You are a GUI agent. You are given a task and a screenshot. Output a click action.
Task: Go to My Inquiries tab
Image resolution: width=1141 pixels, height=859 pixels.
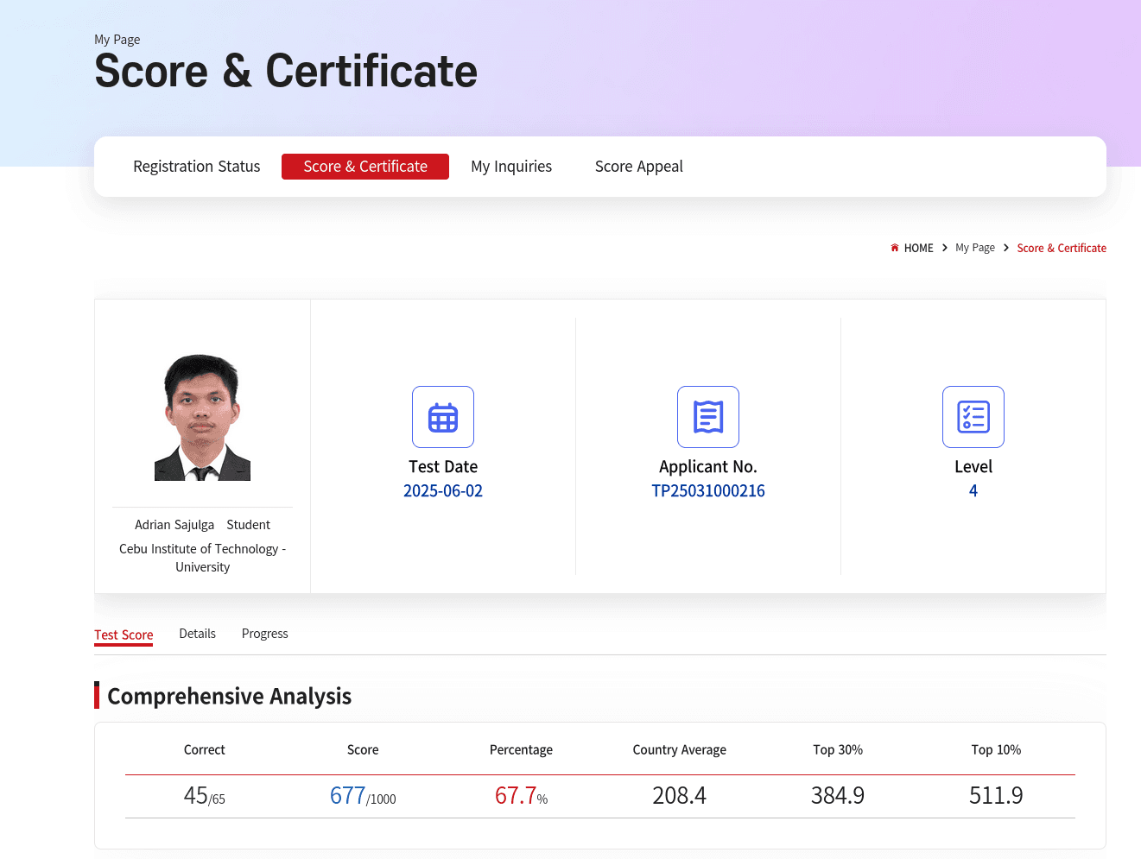pos(510,167)
